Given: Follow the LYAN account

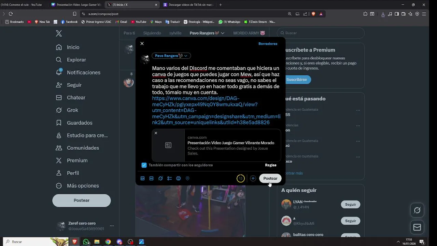Looking at the screenshot, I should pyautogui.click(x=350, y=204).
